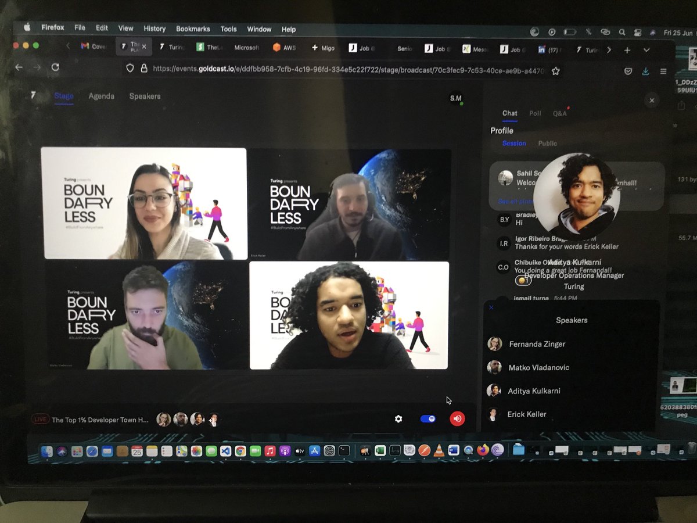This screenshot has height=523, width=697.
Task: Select the Public chat filter
Action: click(547, 143)
